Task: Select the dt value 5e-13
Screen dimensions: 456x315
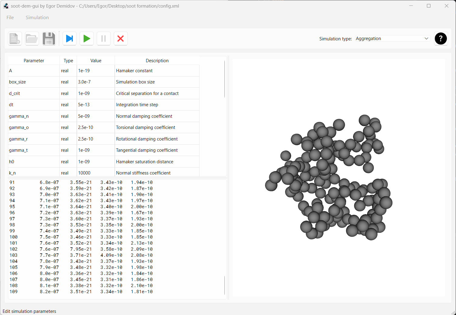Action: click(96, 105)
